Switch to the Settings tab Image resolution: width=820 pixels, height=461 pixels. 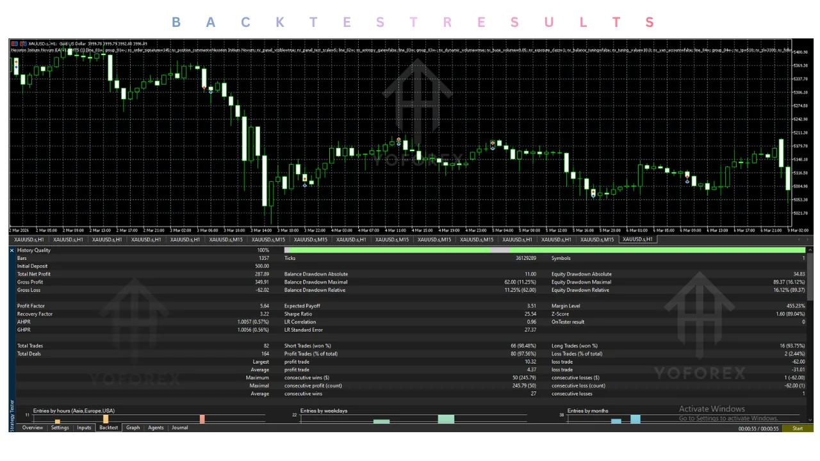click(x=60, y=428)
